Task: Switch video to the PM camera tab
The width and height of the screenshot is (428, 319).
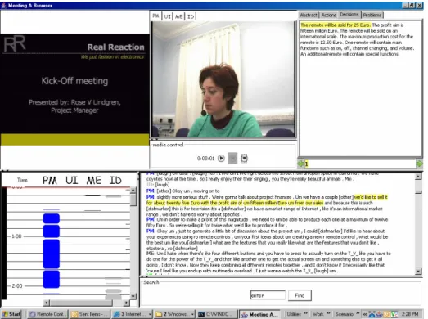Action: click(155, 16)
